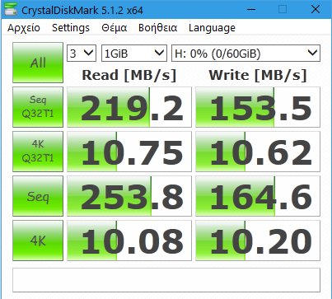The height and width of the screenshot is (299, 332).
Task: Select the 4K write result 10.20
Action: coord(258,241)
